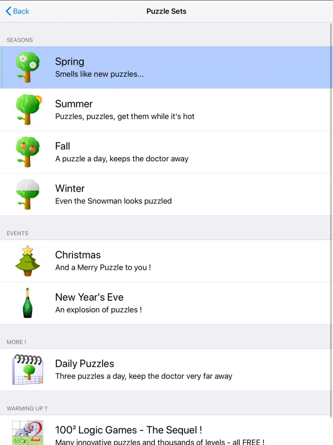Select the Summer puzzle set title
This screenshot has height=445, width=333.
[74, 104]
